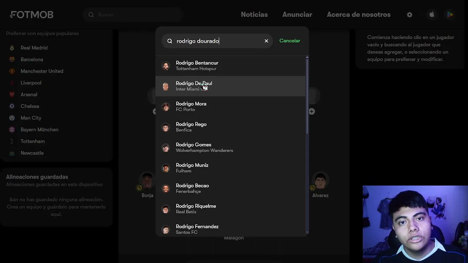This screenshot has height=263, width=468.
Task: Click the results list scrollbar thumb
Action: tap(307, 97)
